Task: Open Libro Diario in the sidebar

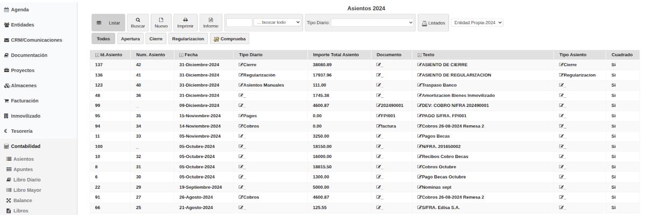Action: [26, 180]
